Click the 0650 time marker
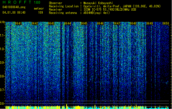Image resolution: width=172 pixels, height=109 pixels. pos(166,23)
